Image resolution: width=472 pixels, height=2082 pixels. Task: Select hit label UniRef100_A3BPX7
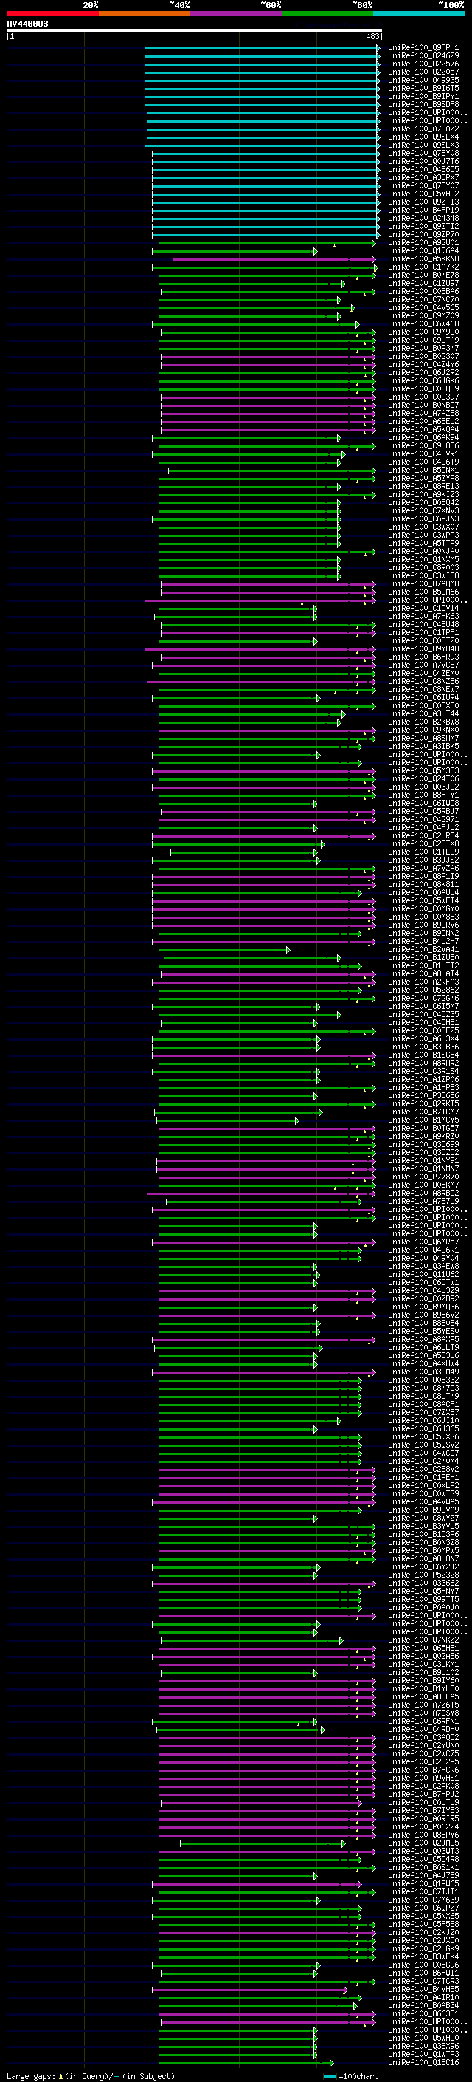[x=423, y=178]
